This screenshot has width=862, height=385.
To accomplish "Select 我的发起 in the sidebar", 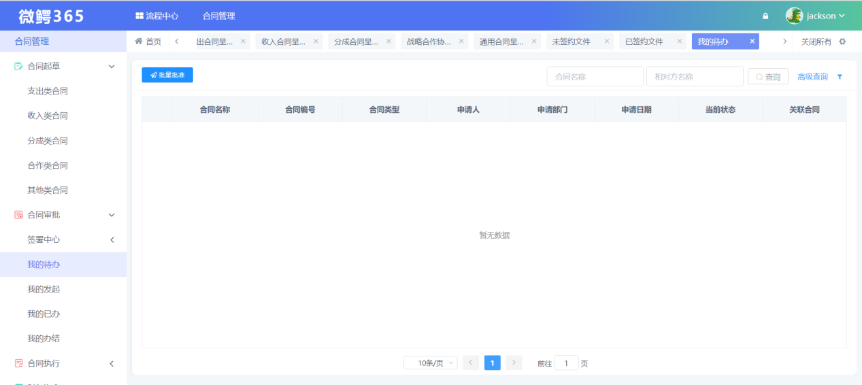I will click(44, 289).
